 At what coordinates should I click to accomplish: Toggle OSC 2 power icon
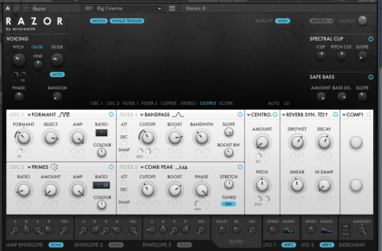click(x=111, y=167)
